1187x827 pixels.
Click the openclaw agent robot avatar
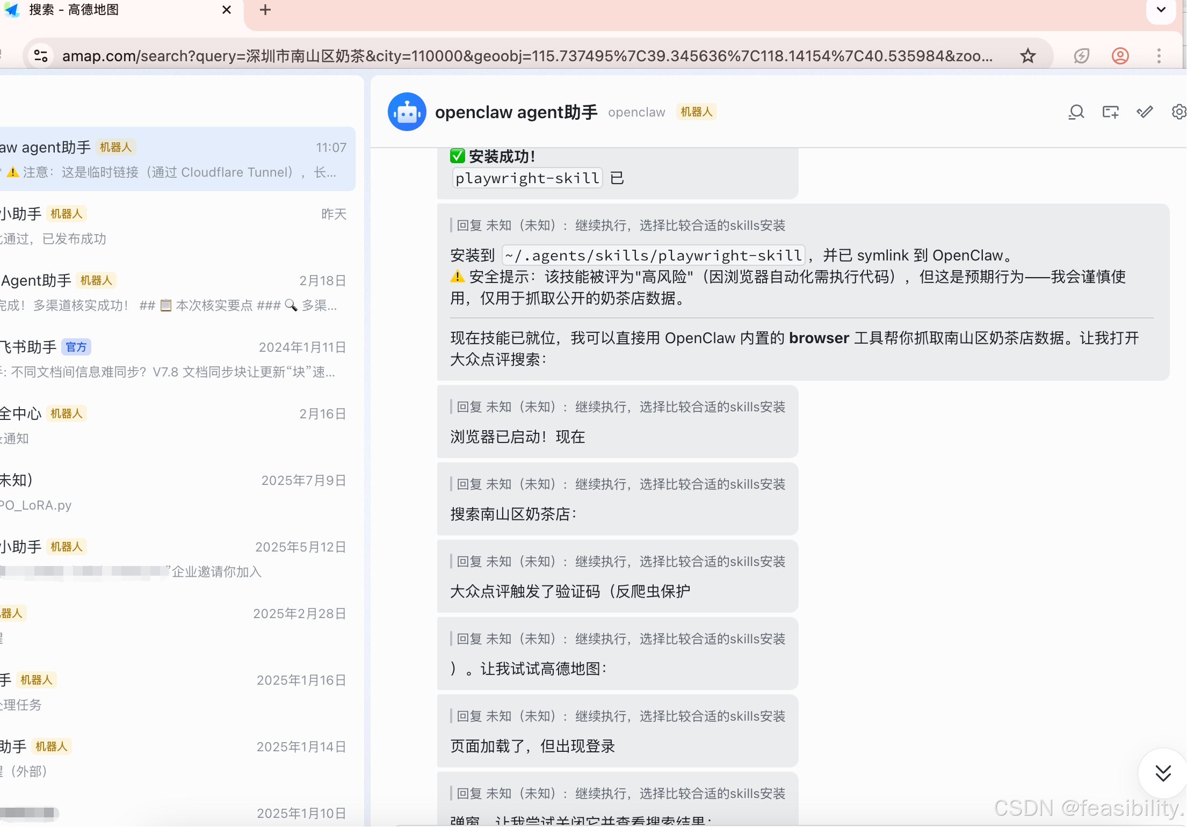[407, 112]
